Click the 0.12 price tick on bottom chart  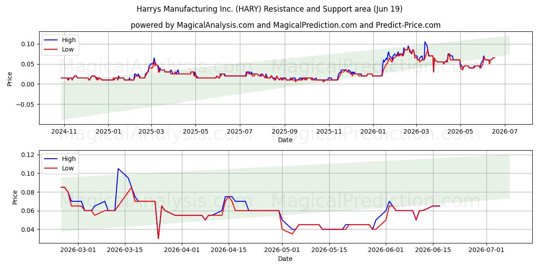click(29, 155)
